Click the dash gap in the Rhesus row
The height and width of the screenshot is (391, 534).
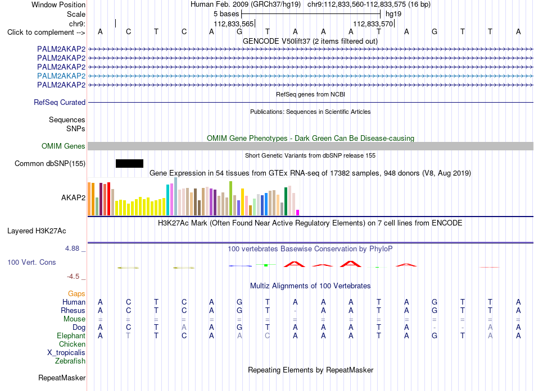[295, 311]
